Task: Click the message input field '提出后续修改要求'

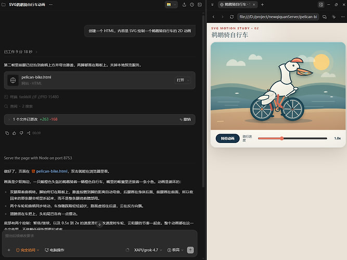Action: (99, 236)
